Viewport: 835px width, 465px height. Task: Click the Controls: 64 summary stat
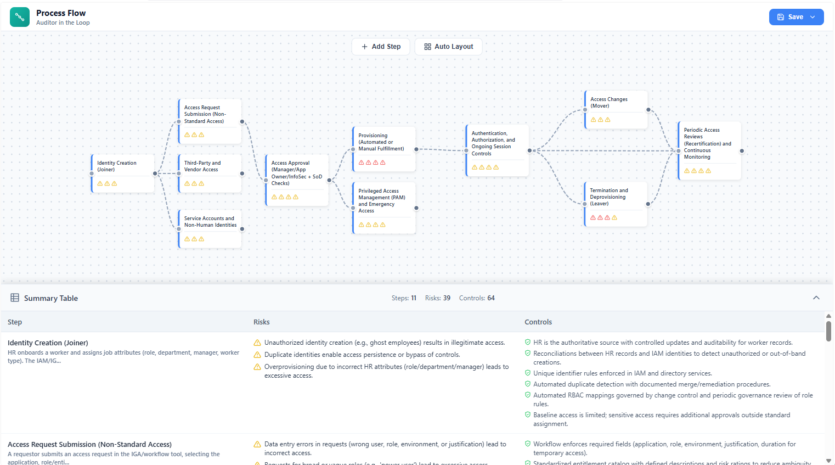(476, 298)
